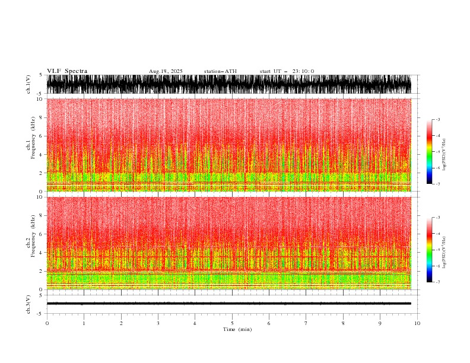
Task: Click time axis tick label "8"
Action: (343, 323)
